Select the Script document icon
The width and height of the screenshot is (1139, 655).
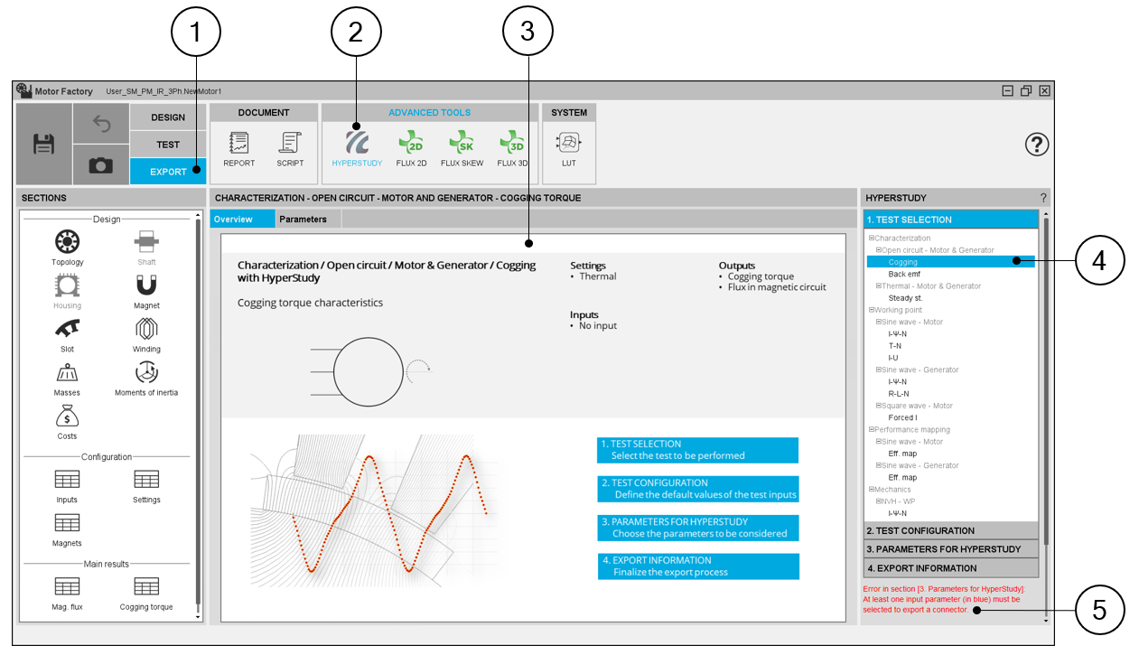click(290, 144)
